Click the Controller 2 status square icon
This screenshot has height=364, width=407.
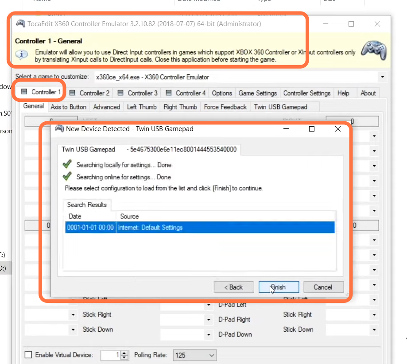click(73, 93)
